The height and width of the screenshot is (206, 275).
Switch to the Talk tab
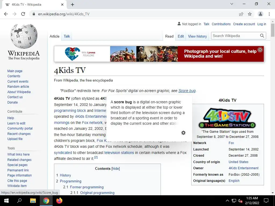tap(67, 36)
